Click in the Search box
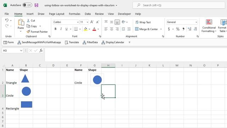The image size is (227, 128). point(179,5)
